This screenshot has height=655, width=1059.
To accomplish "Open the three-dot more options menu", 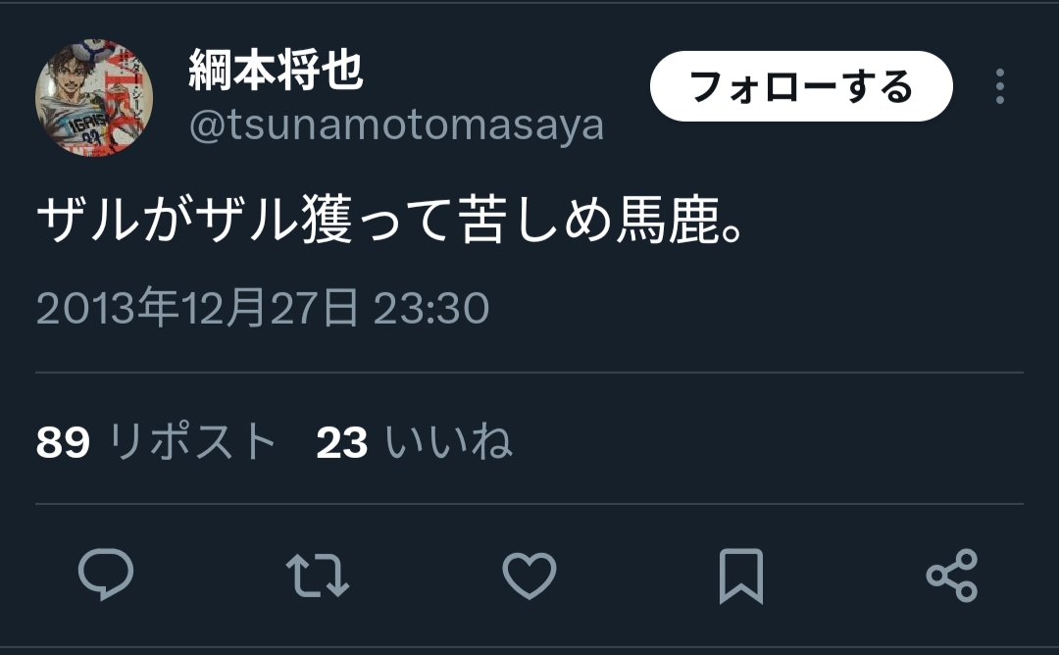I will [1000, 86].
